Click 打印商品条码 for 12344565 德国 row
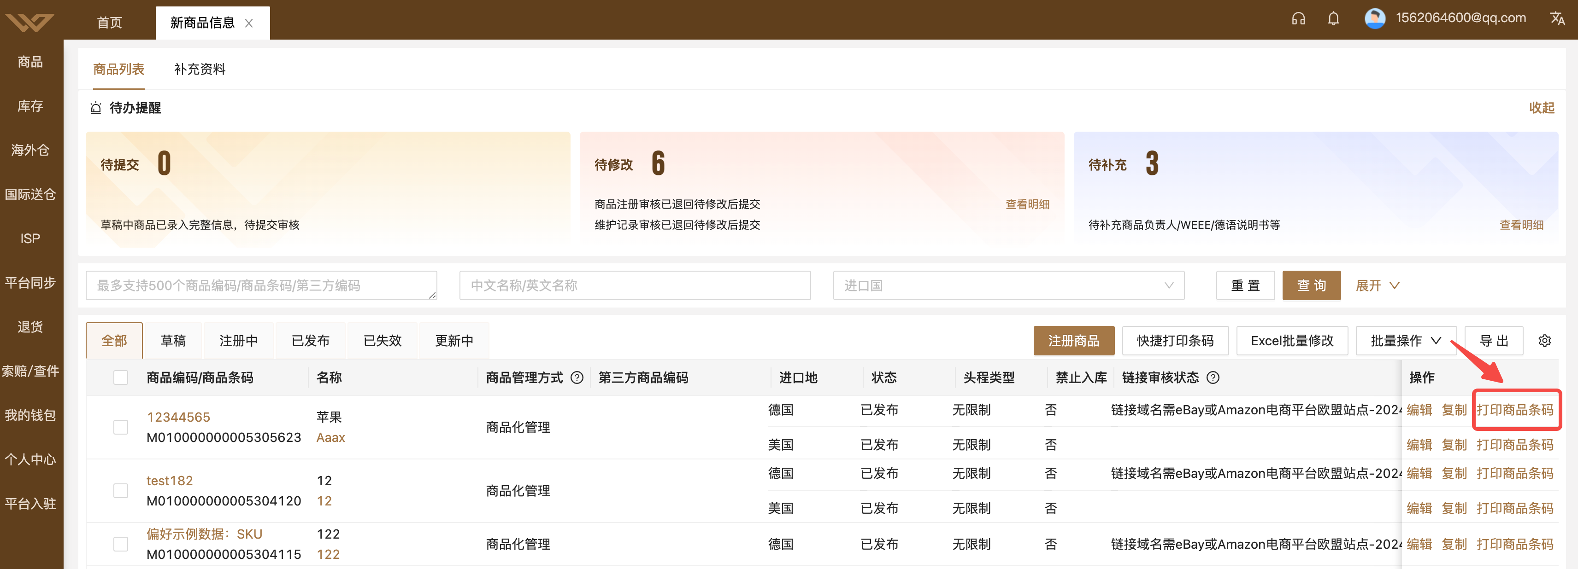Screen dimensions: 1578x569 coord(1515,410)
